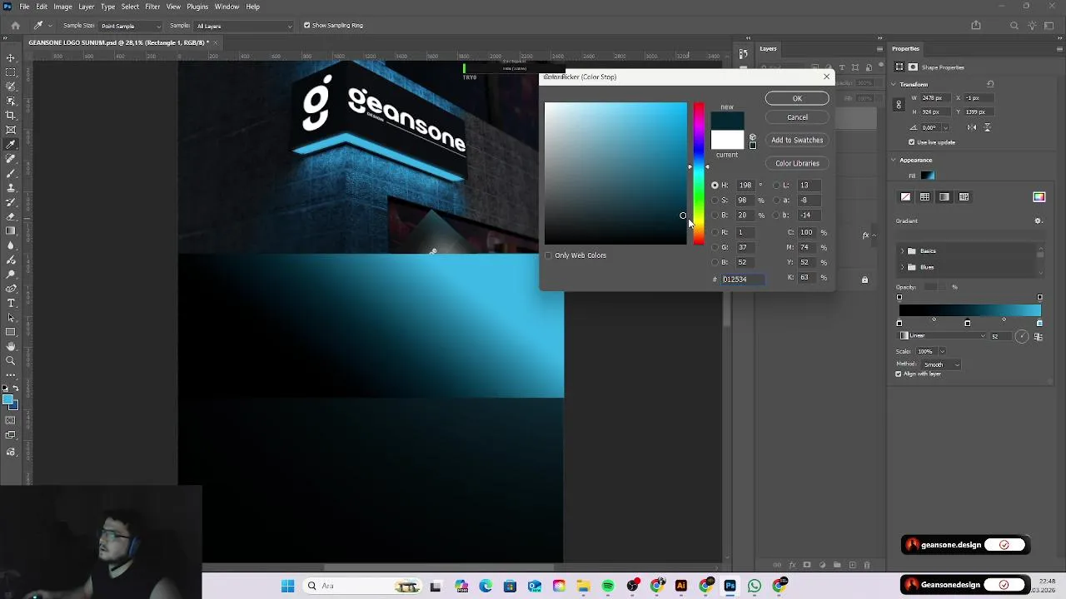Image resolution: width=1066 pixels, height=599 pixels.
Task: Select the H hue radio button
Action: (715, 186)
